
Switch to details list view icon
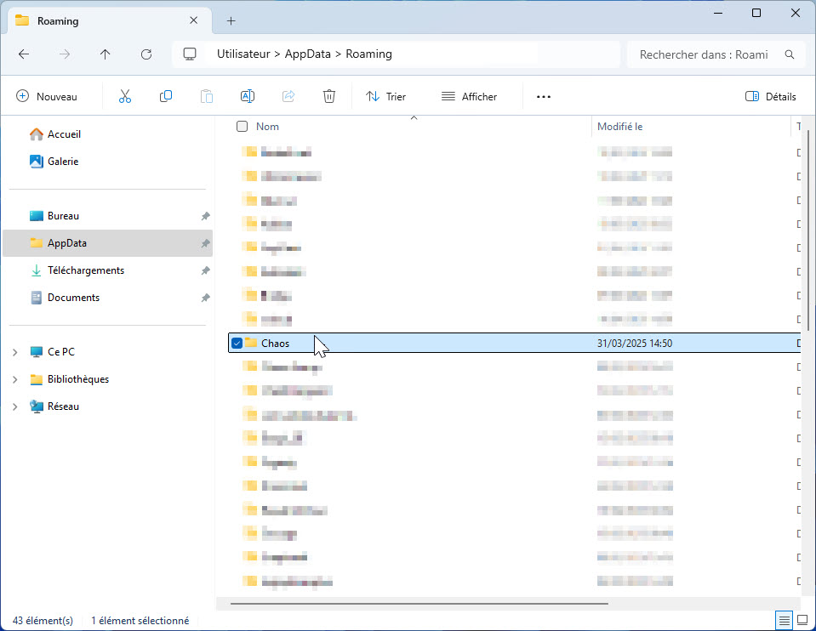coord(784,620)
